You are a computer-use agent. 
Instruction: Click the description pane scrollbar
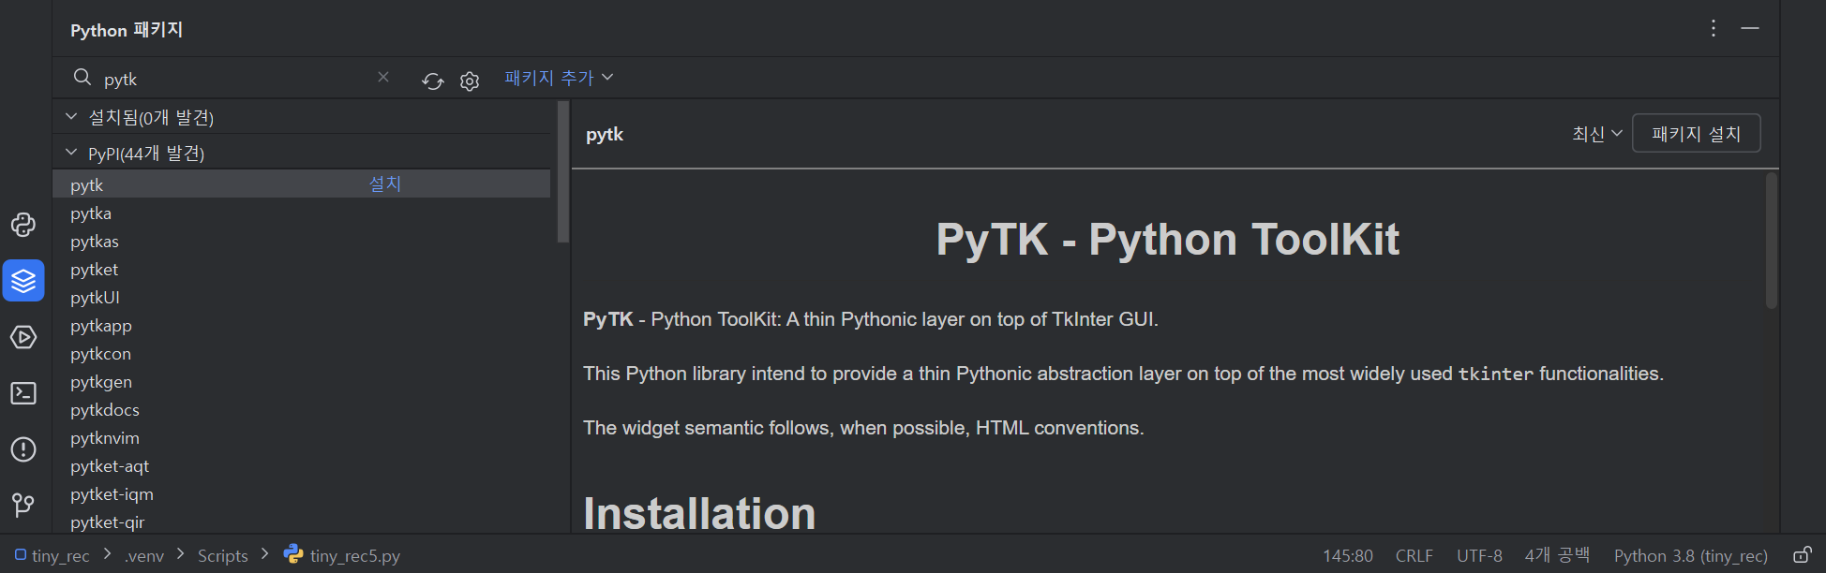pos(1771,240)
